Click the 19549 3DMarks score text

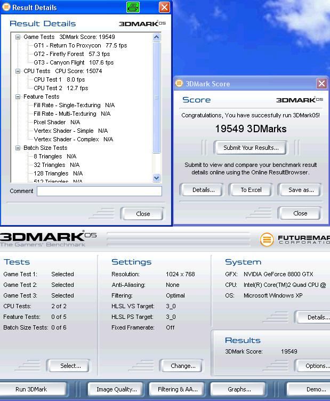[x=251, y=129]
